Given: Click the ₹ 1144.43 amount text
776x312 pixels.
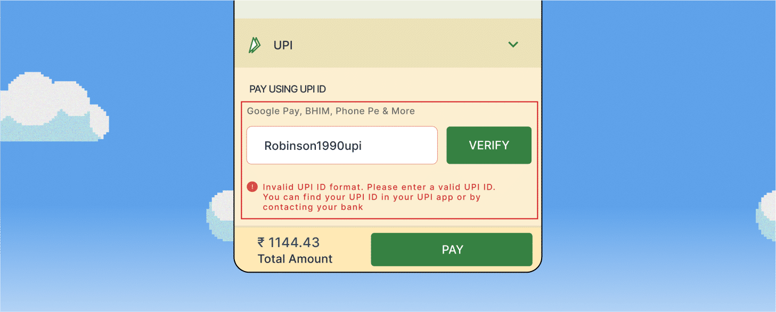Looking at the screenshot, I should tap(289, 242).
